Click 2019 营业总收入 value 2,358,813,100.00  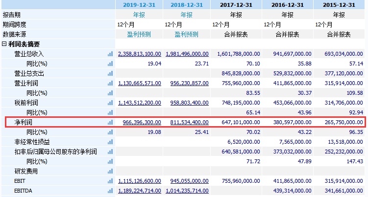point(140,54)
